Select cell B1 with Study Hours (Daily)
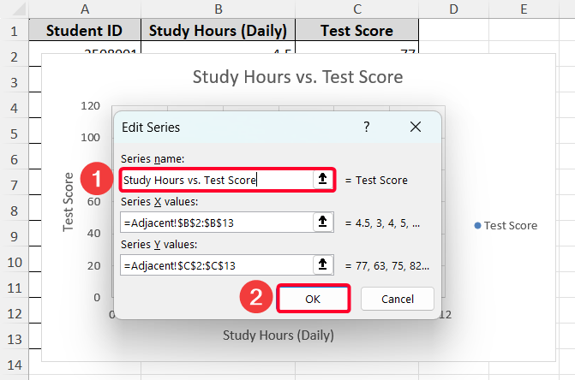 (219, 31)
